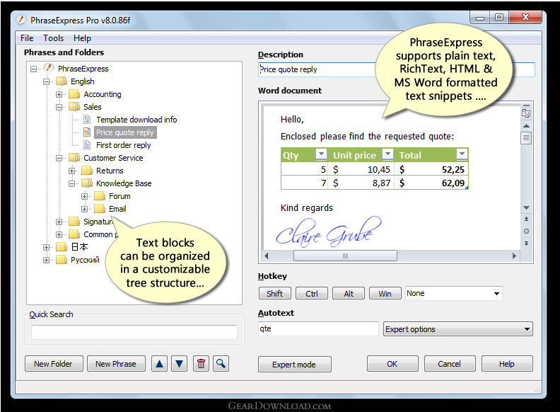
Task: Open the hotkey key dropdown showing None
Action: coord(496,294)
